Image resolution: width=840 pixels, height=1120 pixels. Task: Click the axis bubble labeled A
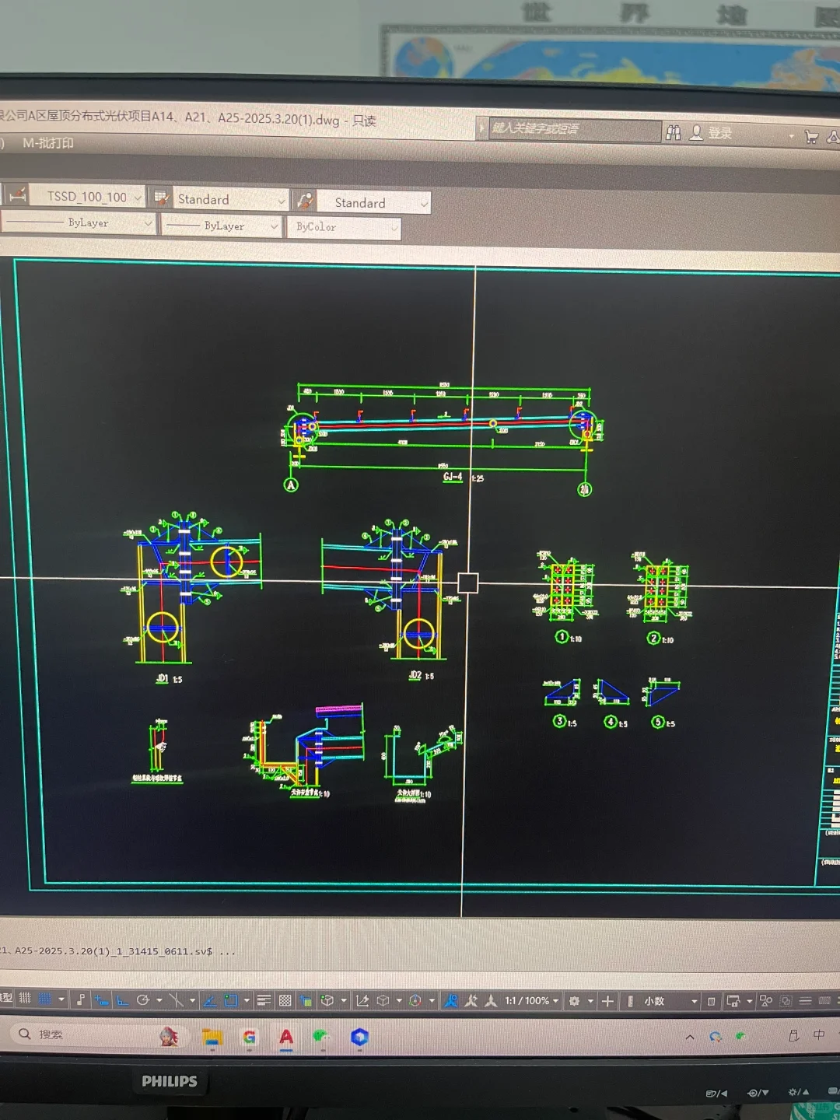coord(291,485)
